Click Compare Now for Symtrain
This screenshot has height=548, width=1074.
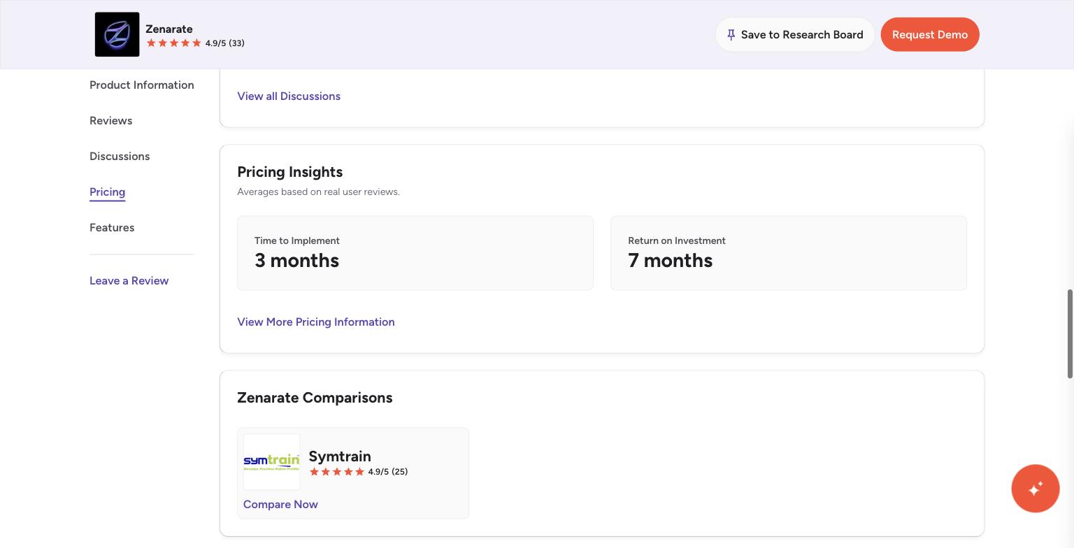(280, 504)
